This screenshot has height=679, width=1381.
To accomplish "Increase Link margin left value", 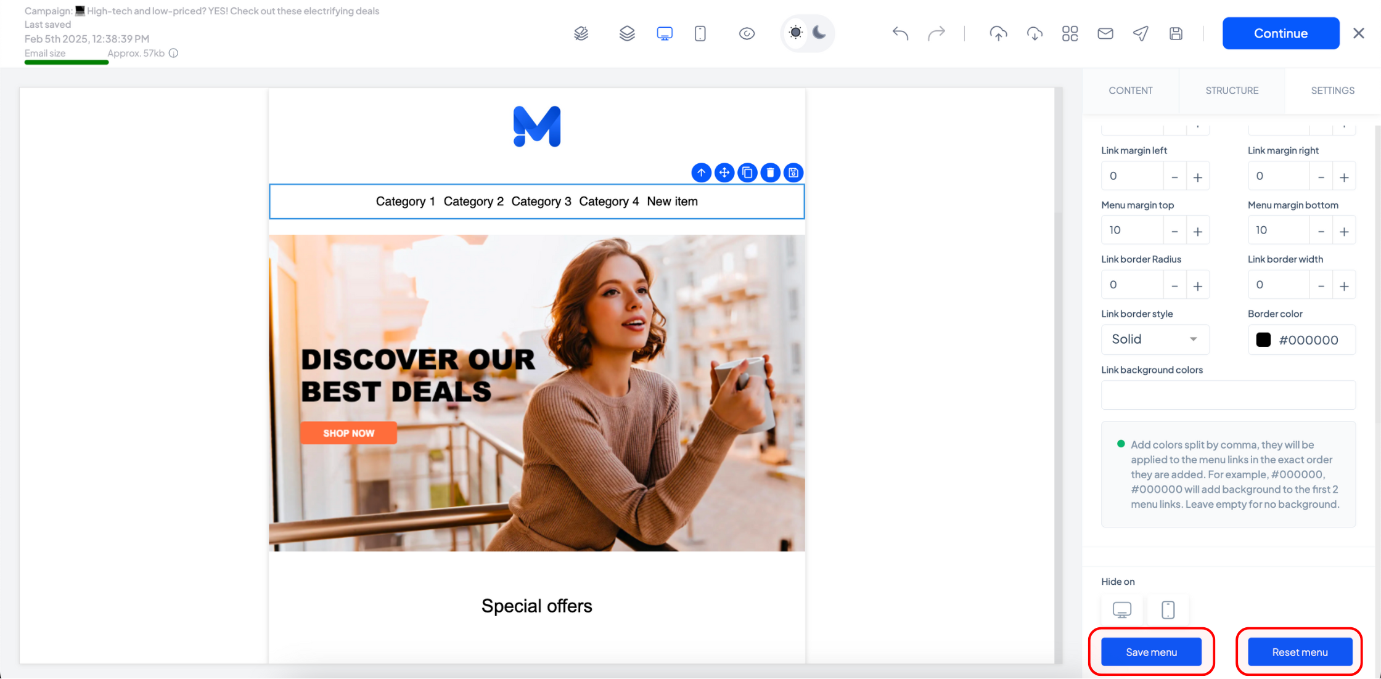I will coord(1198,177).
